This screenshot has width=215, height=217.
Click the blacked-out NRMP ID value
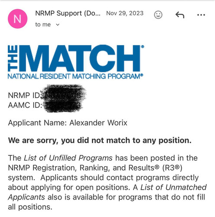63,93
